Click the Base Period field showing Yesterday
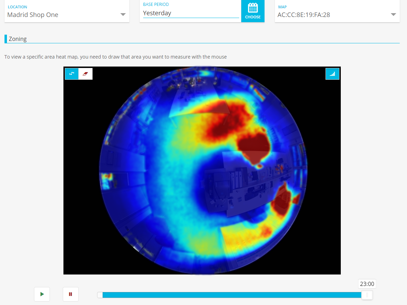This screenshot has height=305, width=407. tap(191, 13)
